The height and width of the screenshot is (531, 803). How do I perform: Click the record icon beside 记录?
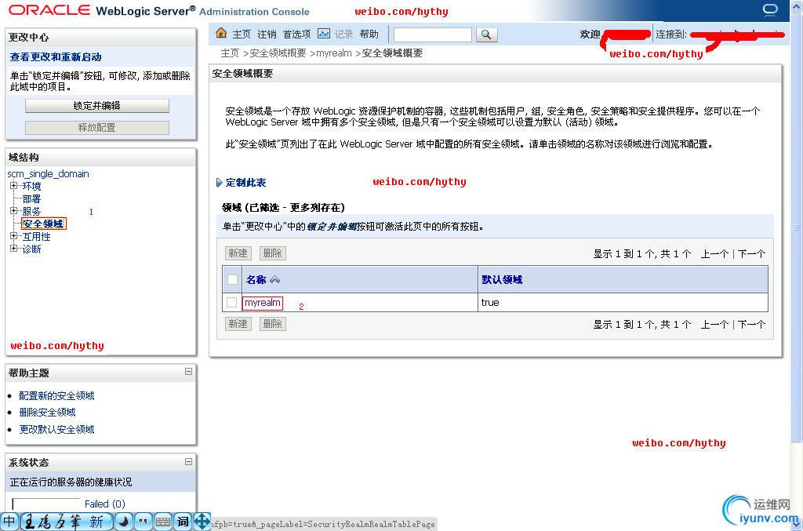point(324,34)
